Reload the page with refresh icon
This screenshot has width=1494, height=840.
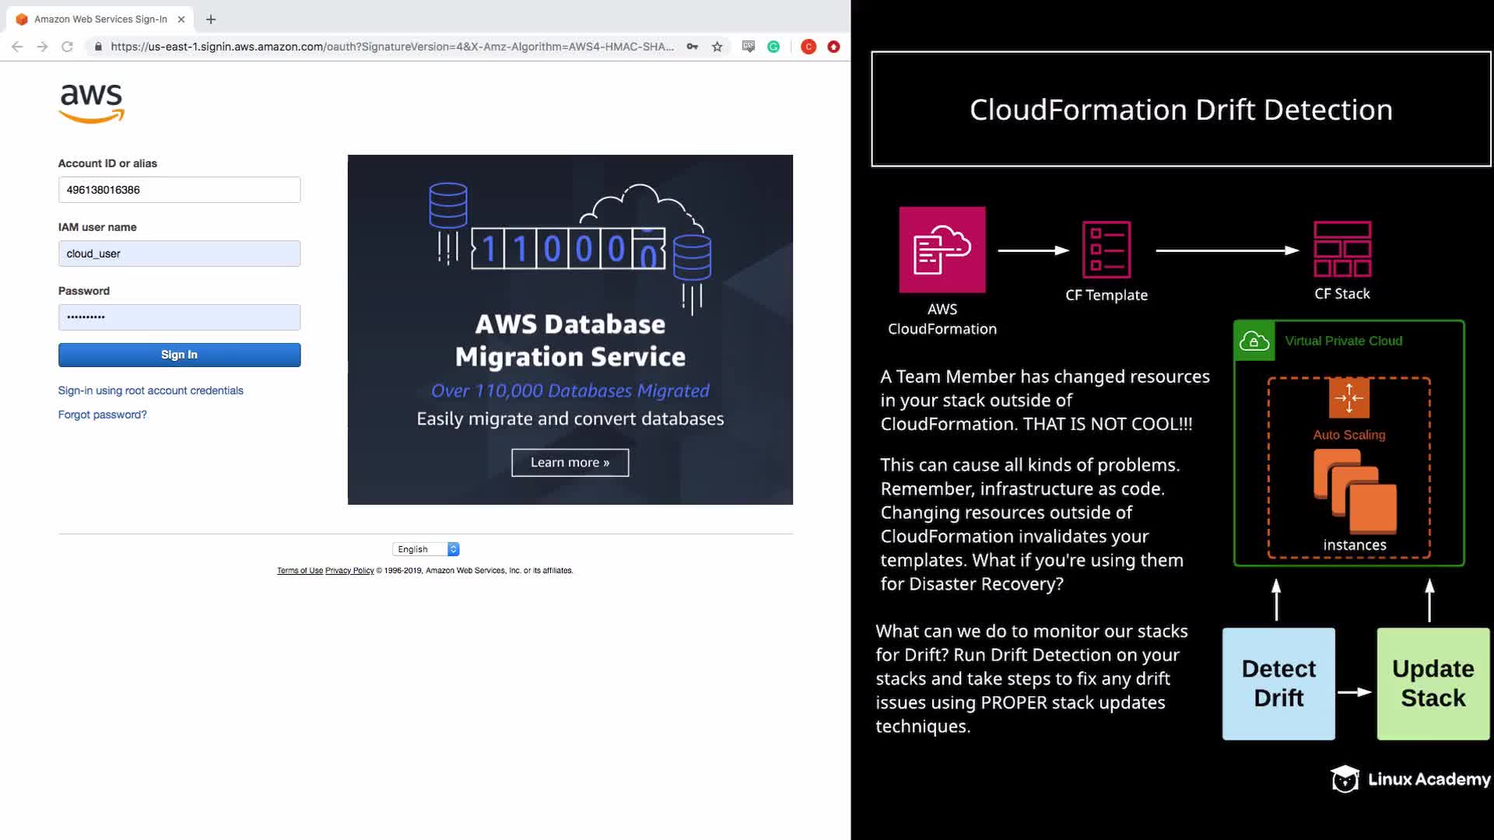[68, 47]
